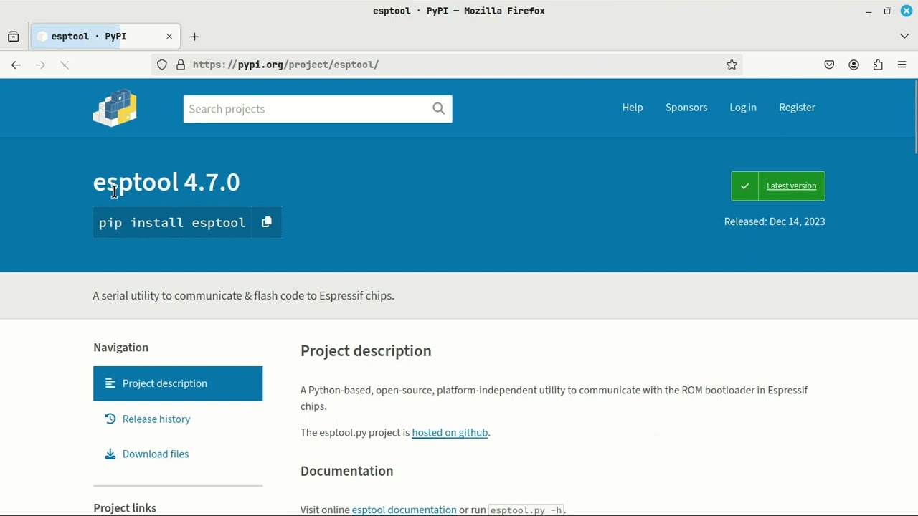Click the Latest version button
This screenshot has width=918, height=516.
point(778,186)
